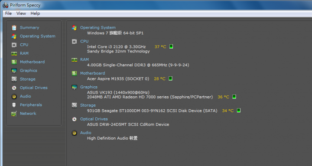312x166 pixels.
Task: Click the Operating System Windows flag sidebar icon
Action: [14, 36]
